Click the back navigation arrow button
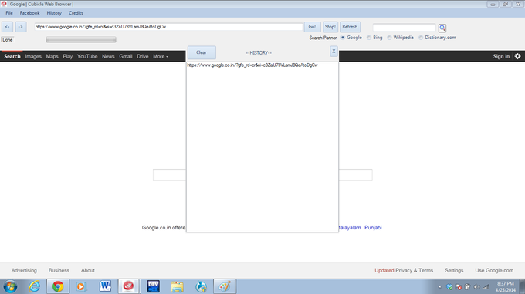 point(8,27)
